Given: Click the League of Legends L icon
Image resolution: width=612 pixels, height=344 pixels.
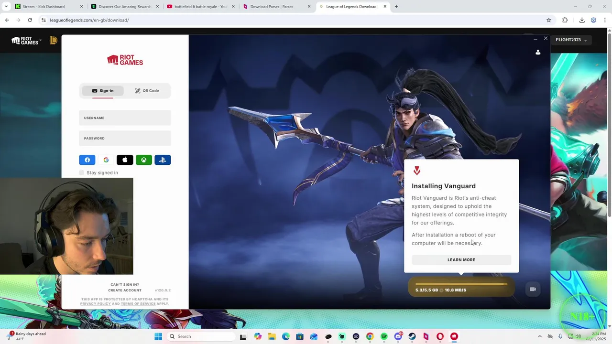Looking at the screenshot, I should pos(54,41).
